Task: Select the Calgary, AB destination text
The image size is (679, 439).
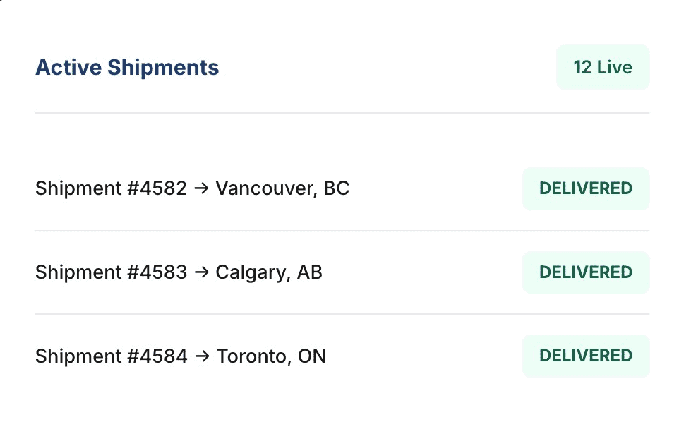Action: [x=269, y=273]
